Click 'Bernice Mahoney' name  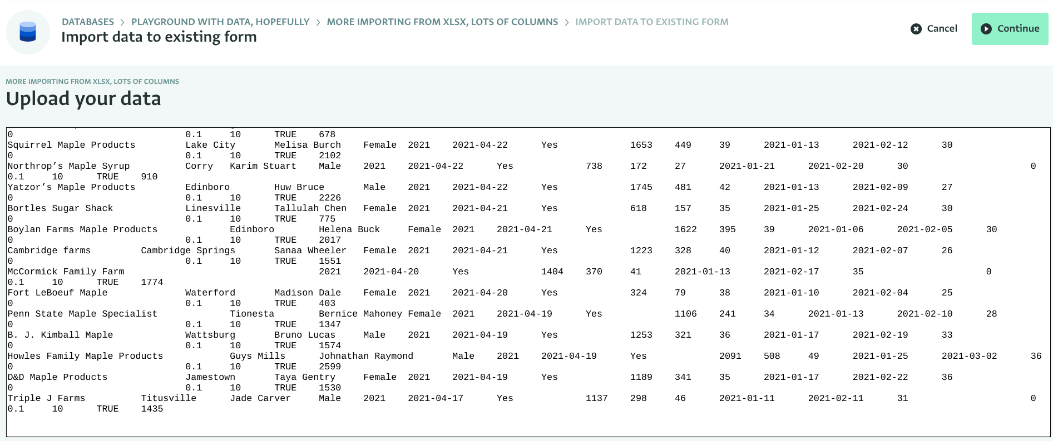point(360,314)
